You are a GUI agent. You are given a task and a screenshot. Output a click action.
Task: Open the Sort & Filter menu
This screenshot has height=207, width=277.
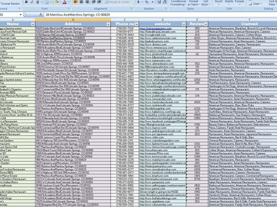[x=272, y=3]
